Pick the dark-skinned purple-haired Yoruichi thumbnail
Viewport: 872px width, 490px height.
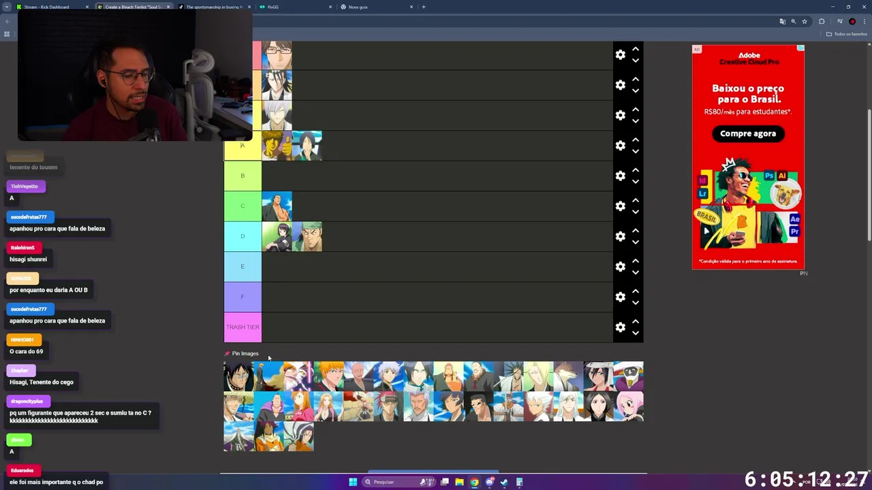268,436
